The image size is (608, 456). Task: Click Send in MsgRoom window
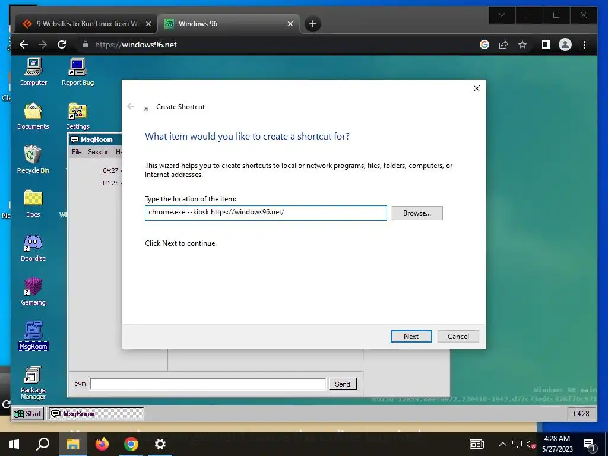[x=343, y=384]
